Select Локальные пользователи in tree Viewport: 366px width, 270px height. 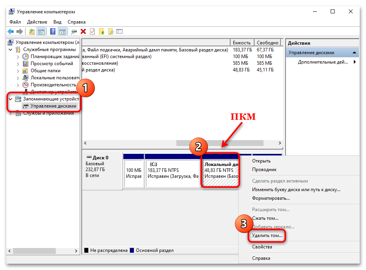point(55,78)
